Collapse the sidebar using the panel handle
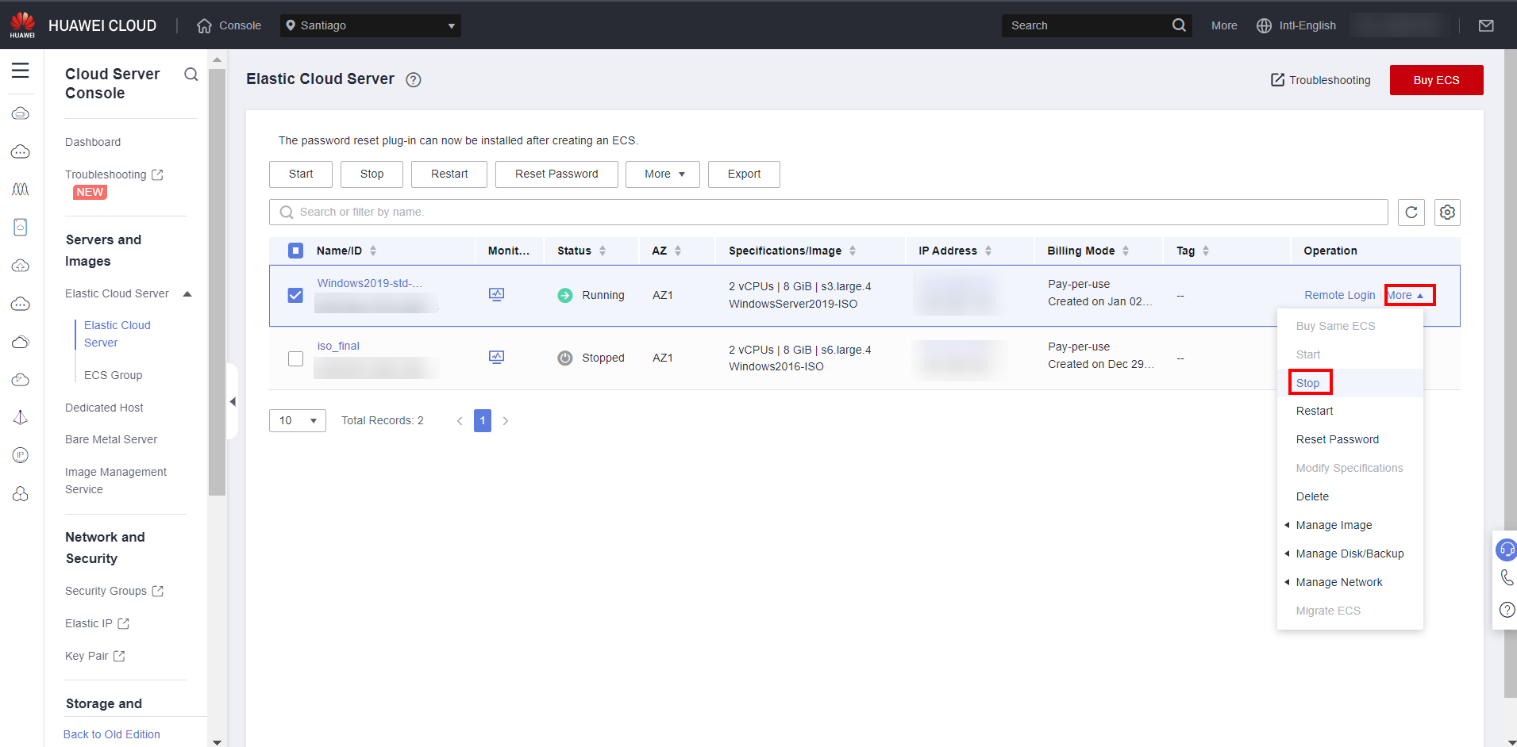 click(233, 401)
